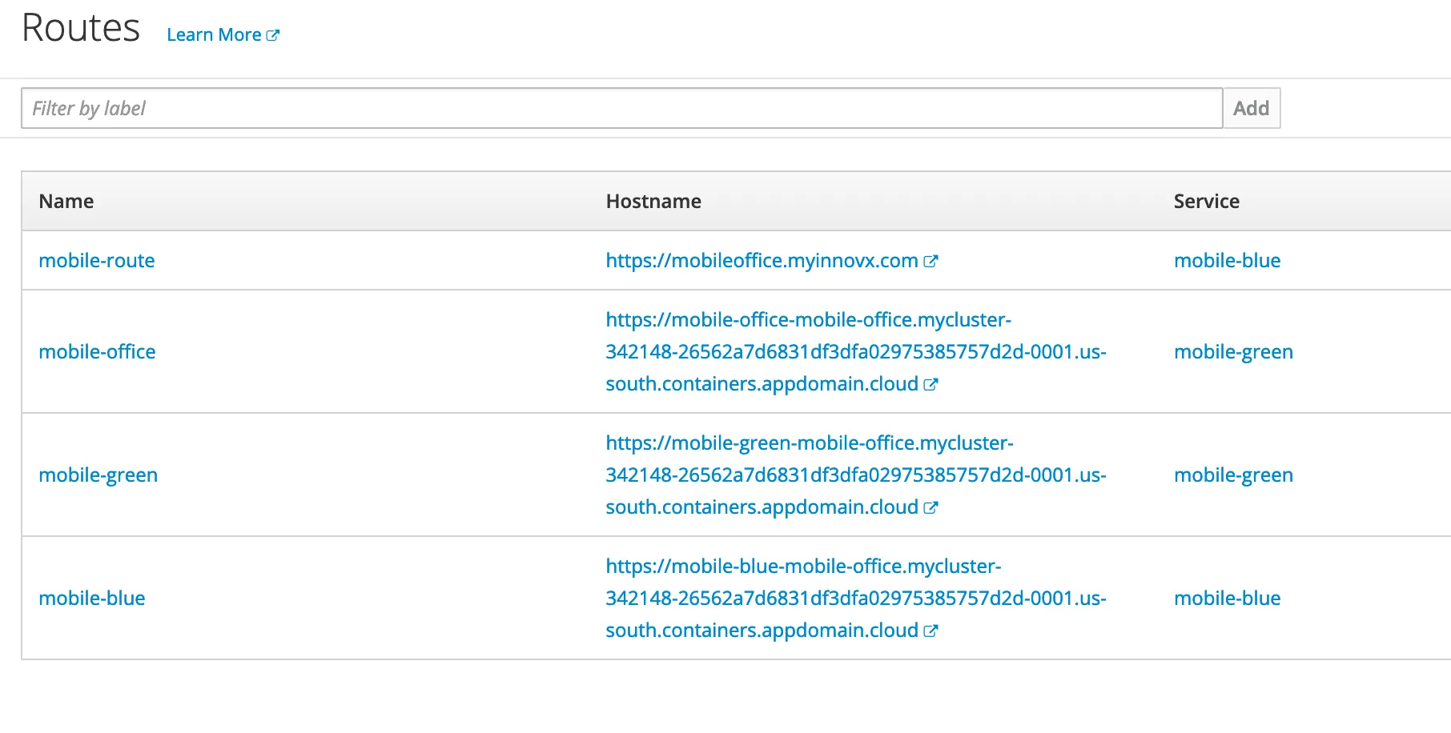
Task: Open mobile-blue service for mobile-route
Action: coord(1227,261)
